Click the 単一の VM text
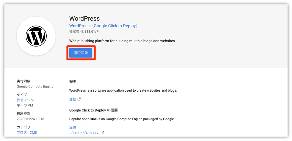292x141 pixels. point(25,105)
